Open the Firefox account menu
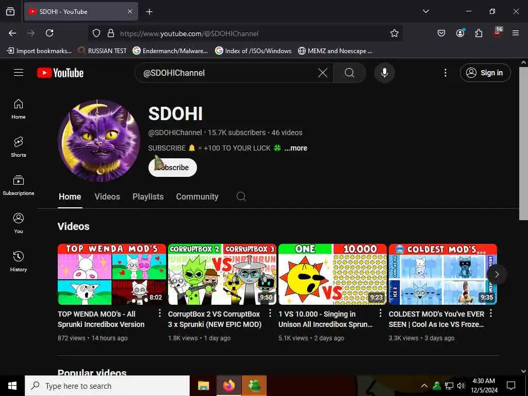The image size is (528, 396). click(x=460, y=33)
